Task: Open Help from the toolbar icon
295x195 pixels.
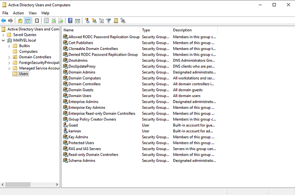Action: (x=70, y=21)
